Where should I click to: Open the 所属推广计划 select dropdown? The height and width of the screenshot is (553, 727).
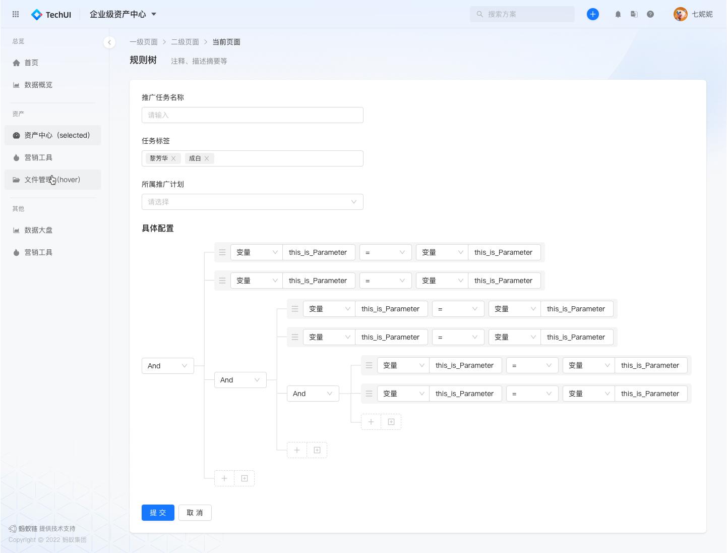click(252, 201)
